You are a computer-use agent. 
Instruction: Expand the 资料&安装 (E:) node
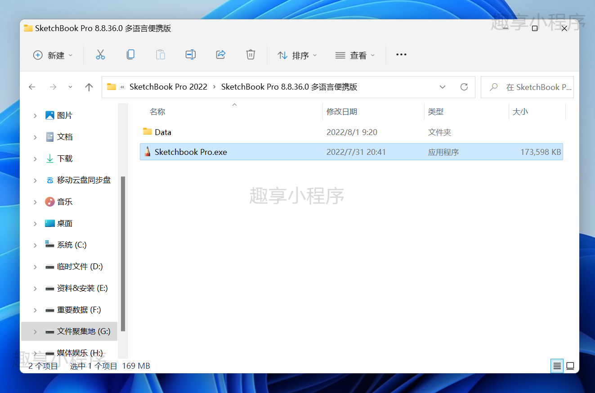(35, 289)
